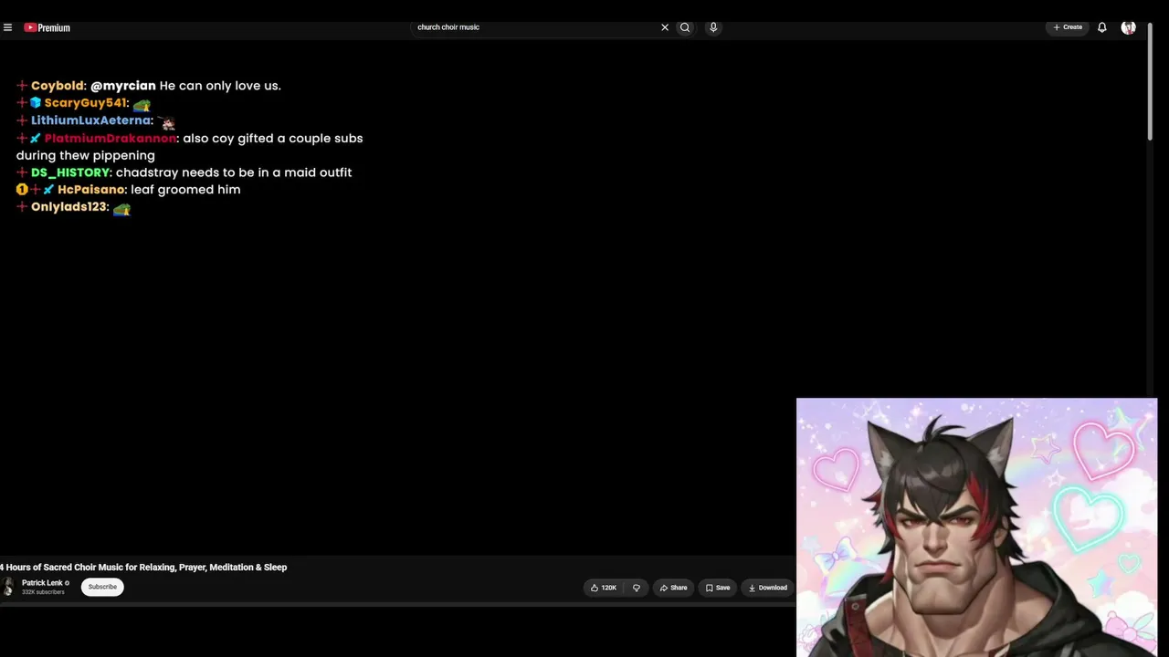This screenshot has width=1169, height=657.
Task: Click the video title '4 Hours of Sacred Choir Music'
Action: tap(143, 568)
